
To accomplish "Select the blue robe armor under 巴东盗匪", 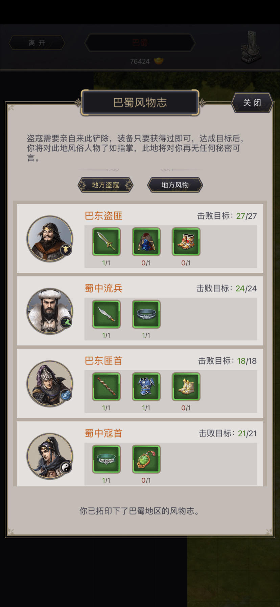I will tap(146, 242).
